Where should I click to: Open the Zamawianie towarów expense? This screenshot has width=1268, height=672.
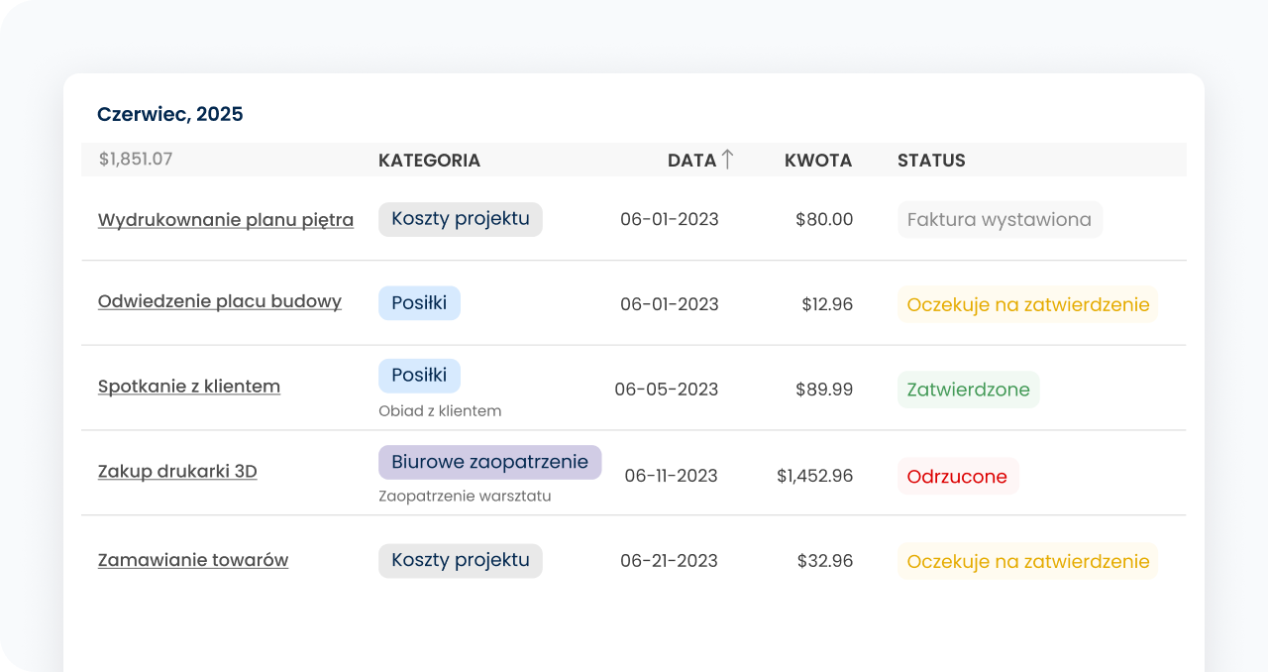pos(192,560)
